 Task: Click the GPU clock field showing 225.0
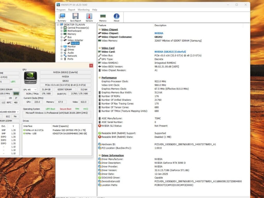37,102
